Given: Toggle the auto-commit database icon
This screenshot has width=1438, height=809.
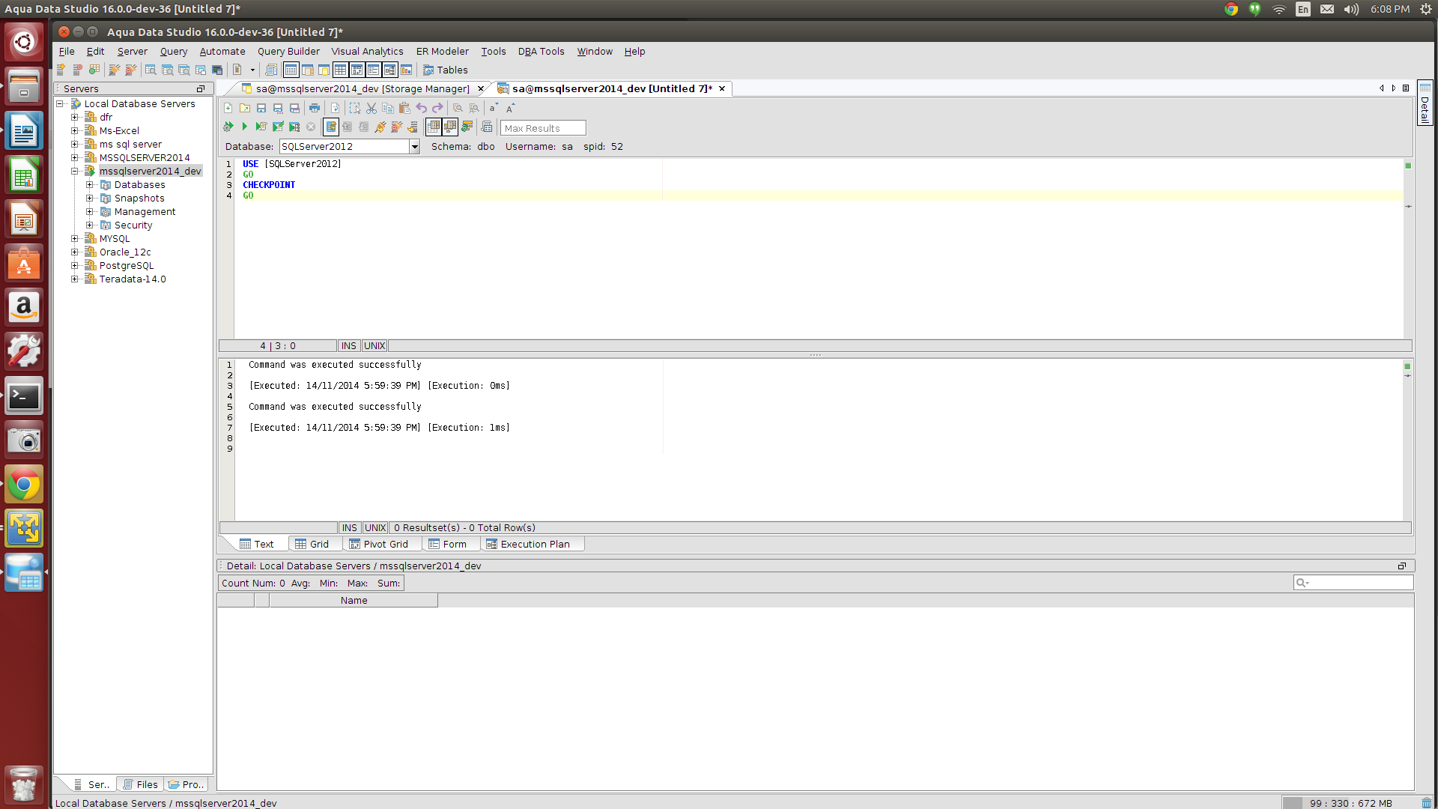Looking at the screenshot, I should tap(331, 127).
